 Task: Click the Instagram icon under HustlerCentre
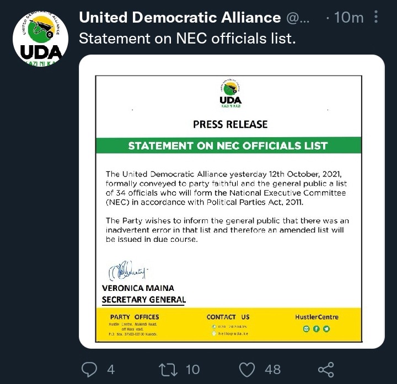[x=306, y=328]
